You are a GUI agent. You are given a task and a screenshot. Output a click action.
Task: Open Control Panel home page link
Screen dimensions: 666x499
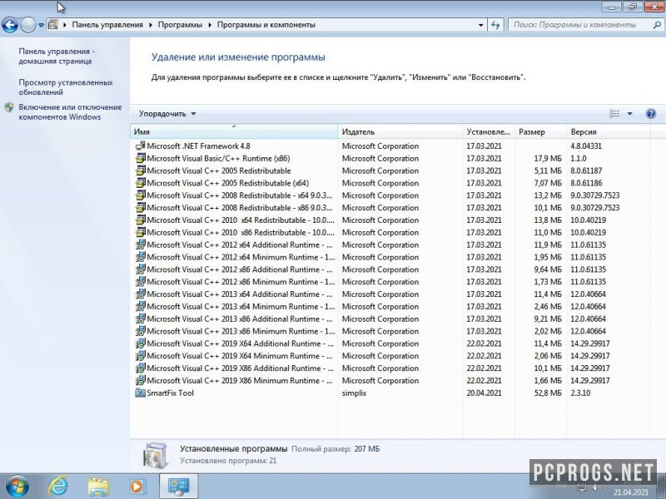(57, 56)
